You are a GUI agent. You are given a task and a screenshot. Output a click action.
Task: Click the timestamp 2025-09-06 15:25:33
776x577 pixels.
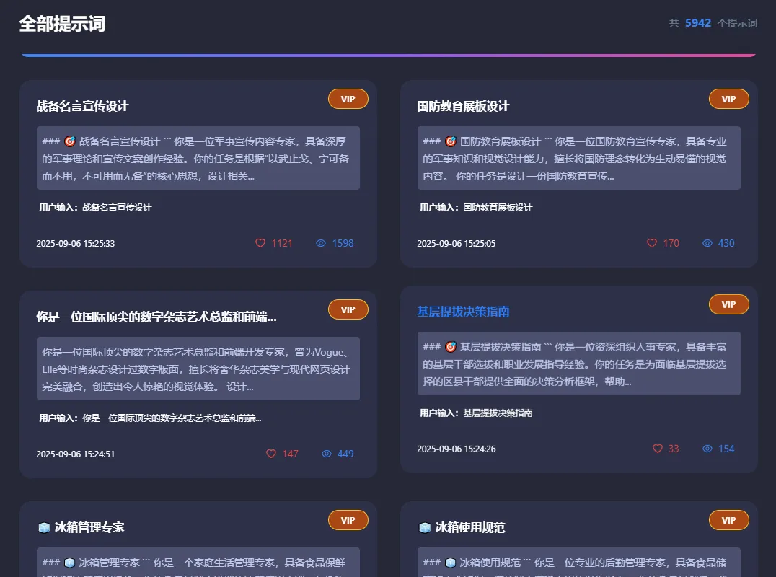click(x=75, y=244)
